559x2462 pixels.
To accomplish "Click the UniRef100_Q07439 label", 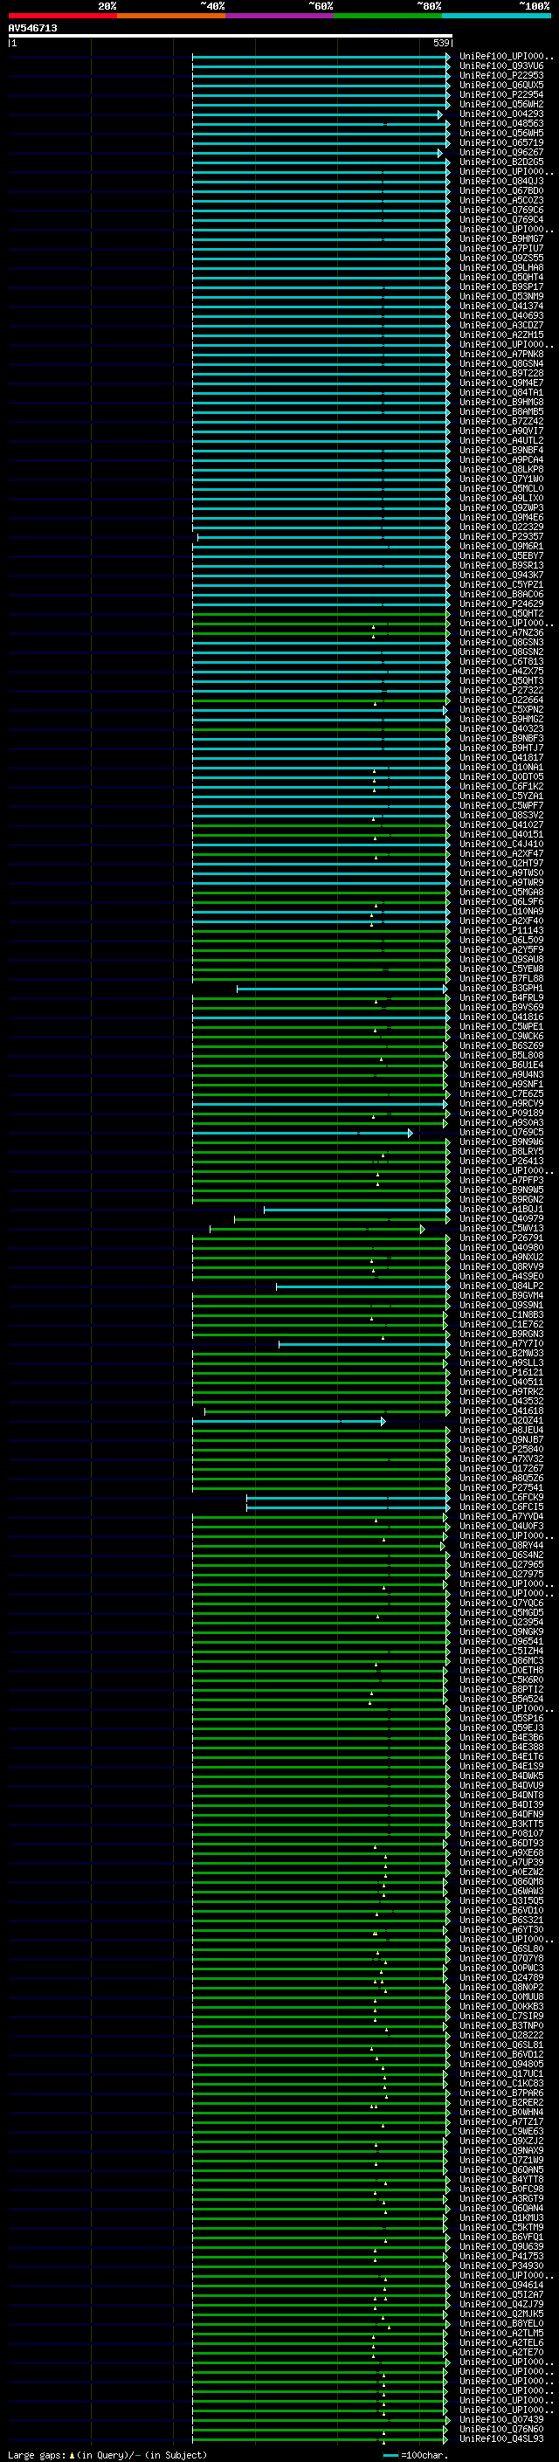I will [501, 2419].
